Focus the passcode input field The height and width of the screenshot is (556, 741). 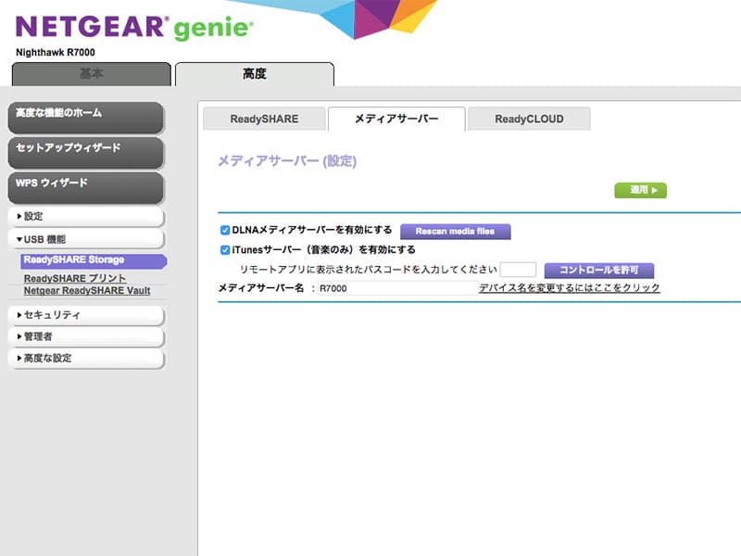click(518, 270)
